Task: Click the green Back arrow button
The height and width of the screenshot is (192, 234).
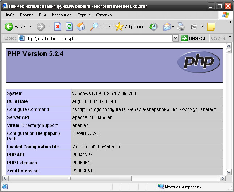Action: [x=9, y=27]
